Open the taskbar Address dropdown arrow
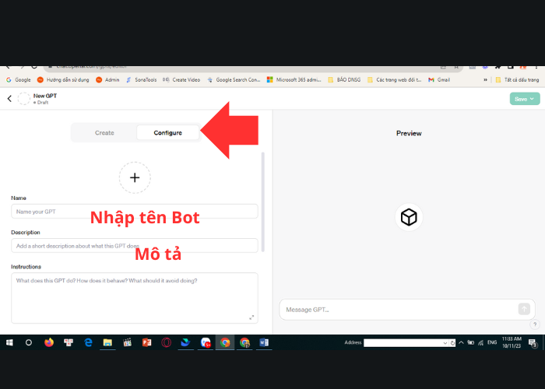The image size is (545, 389). click(x=444, y=342)
